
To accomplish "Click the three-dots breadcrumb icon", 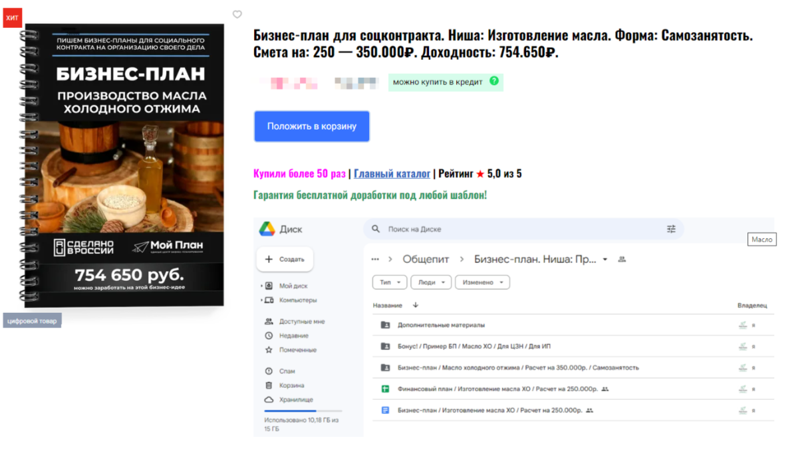I will click(375, 259).
